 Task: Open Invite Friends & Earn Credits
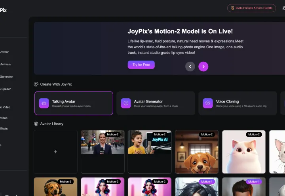pos(252,8)
